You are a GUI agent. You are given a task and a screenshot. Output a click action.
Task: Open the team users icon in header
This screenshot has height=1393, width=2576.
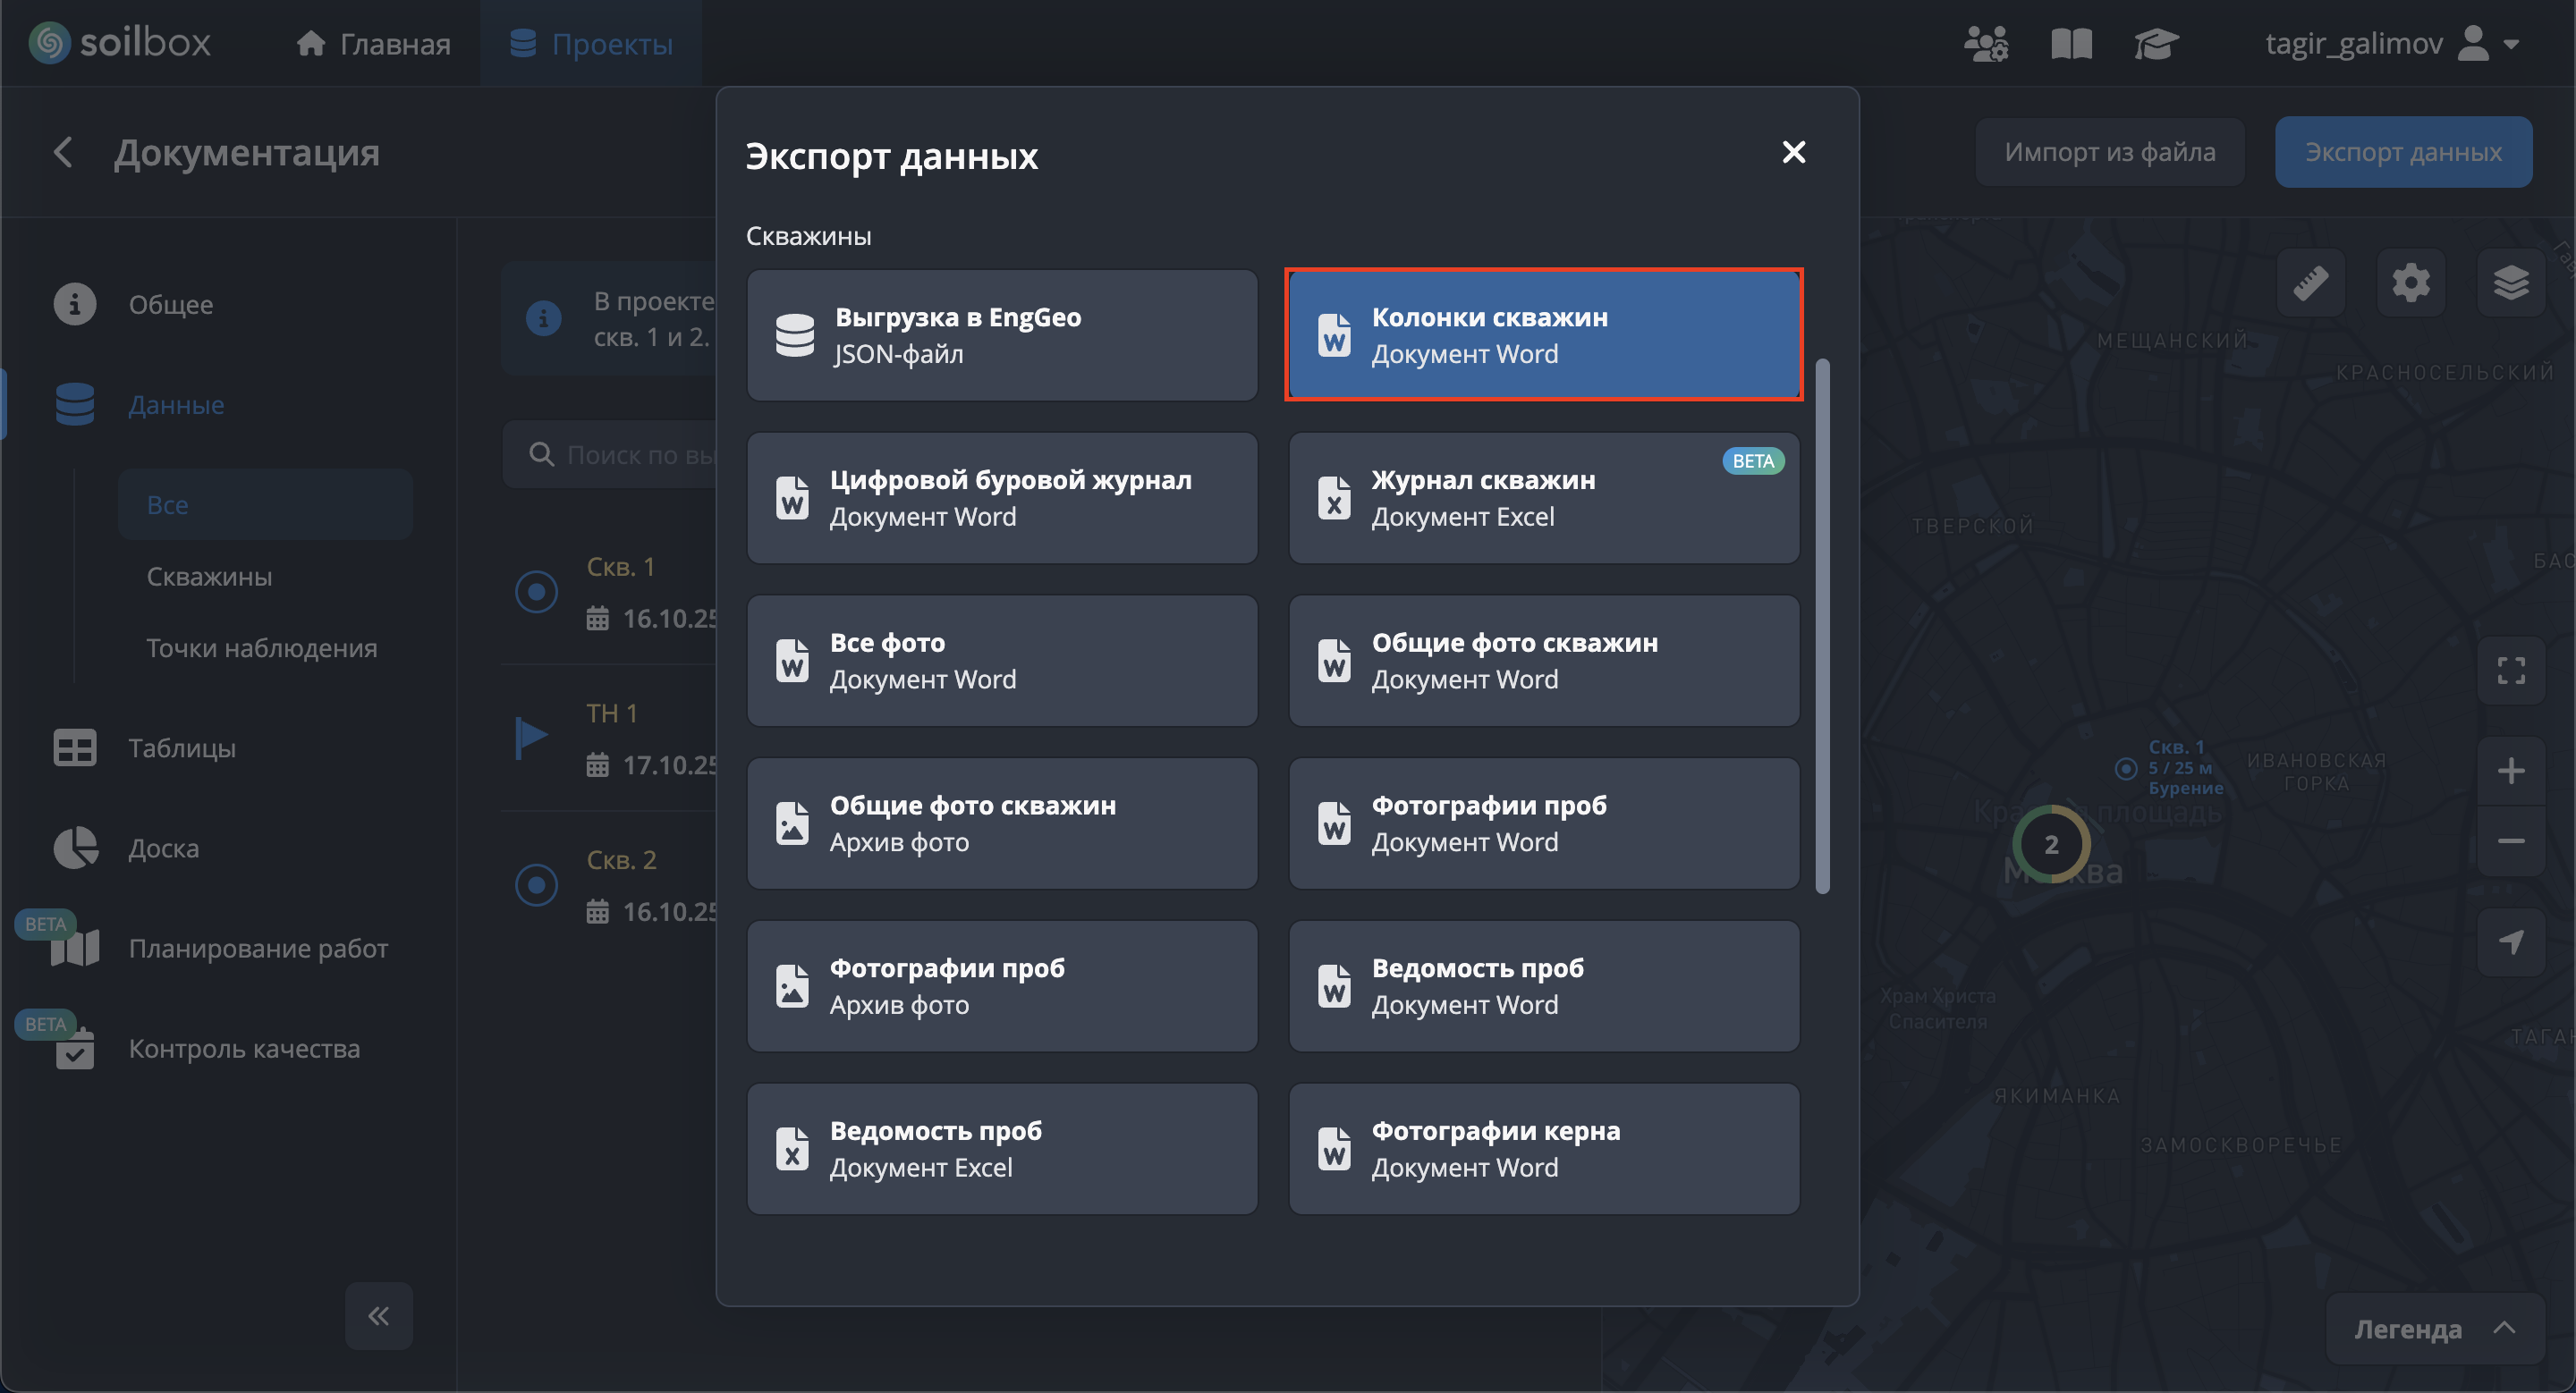1985,44
